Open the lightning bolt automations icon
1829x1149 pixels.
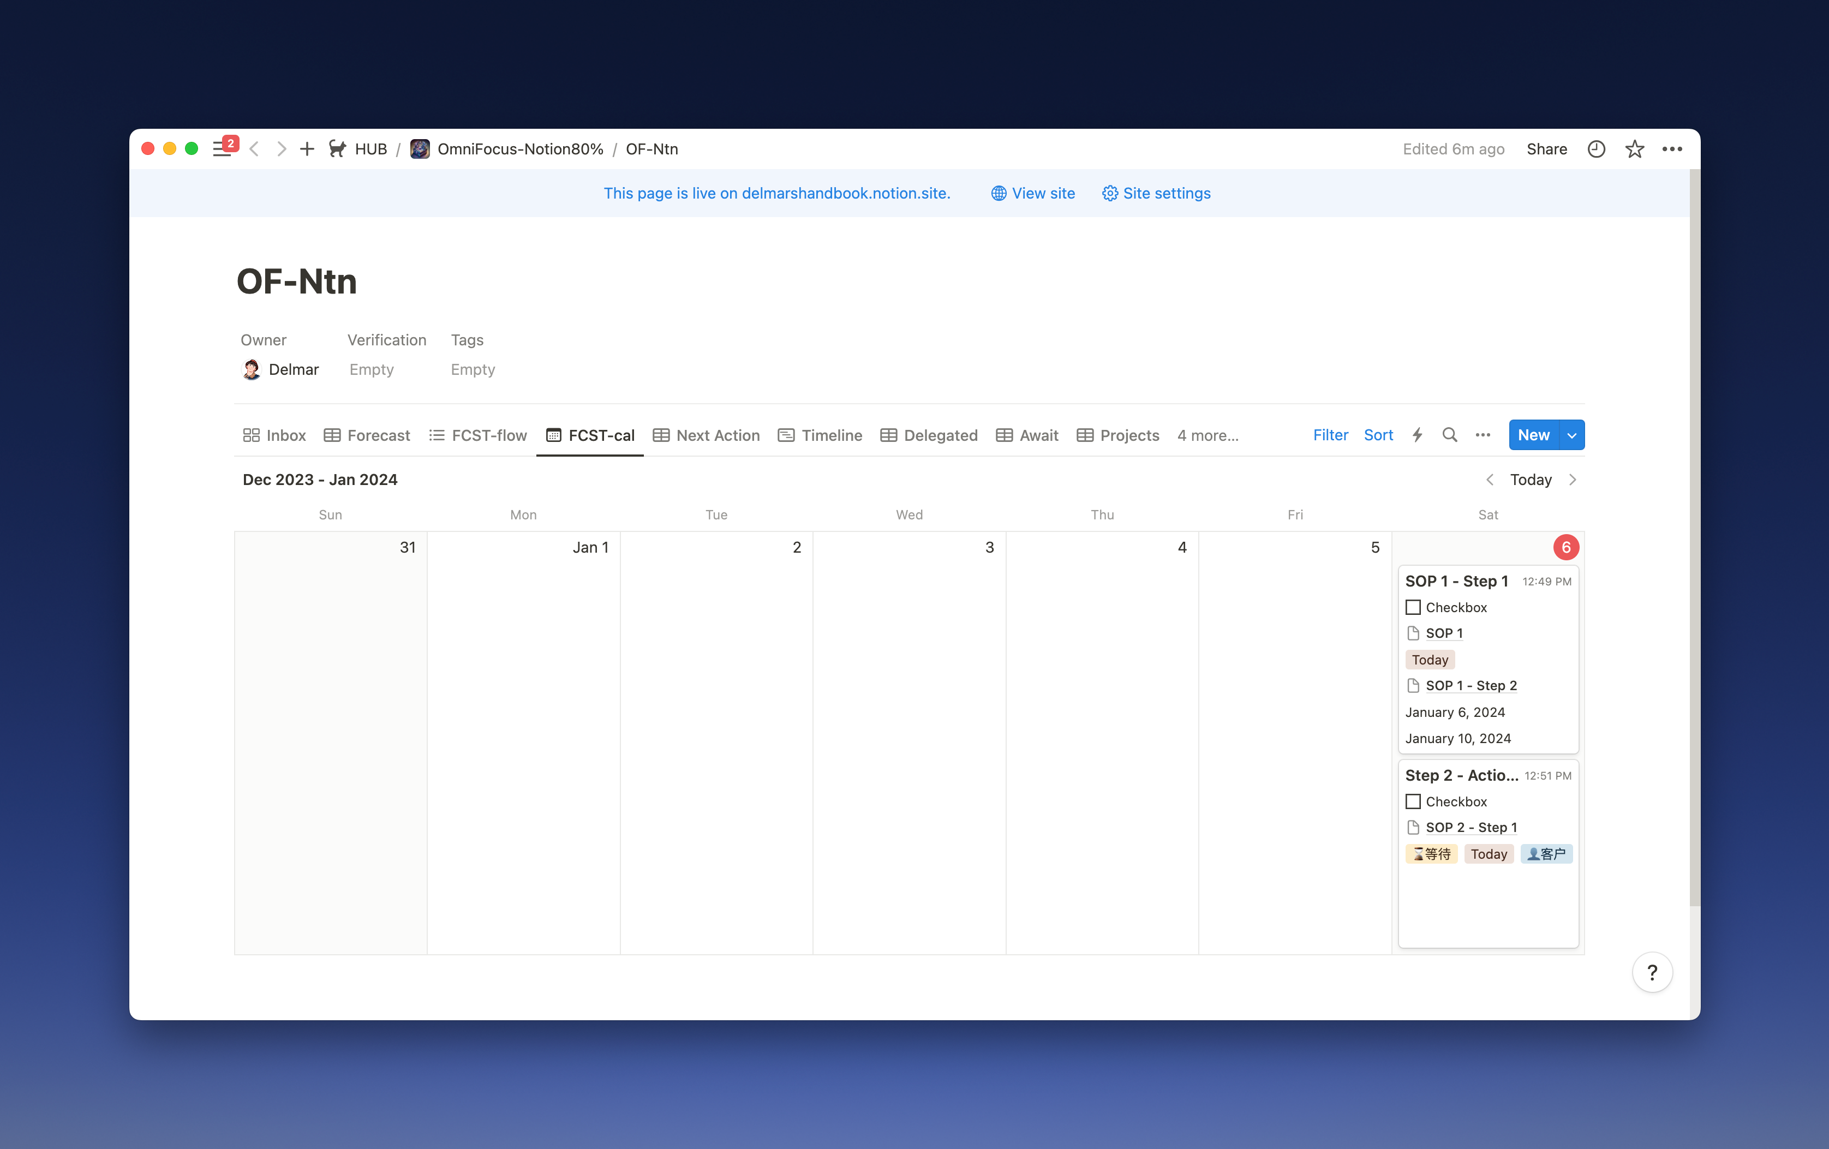click(x=1416, y=435)
